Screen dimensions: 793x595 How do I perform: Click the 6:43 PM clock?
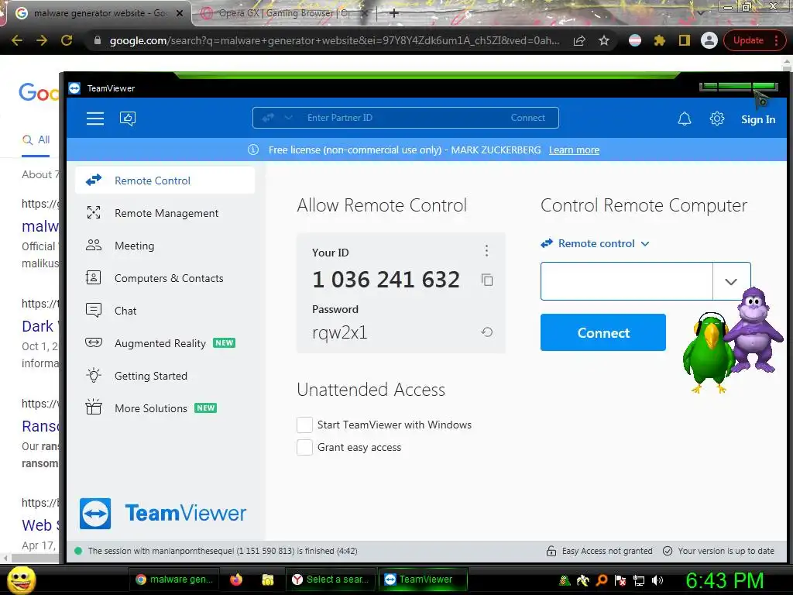click(x=724, y=580)
